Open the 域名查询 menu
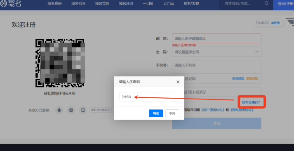 54,4
